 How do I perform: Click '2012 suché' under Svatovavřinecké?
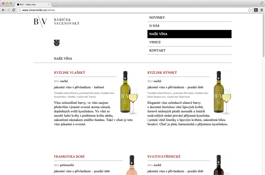(154, 165)
